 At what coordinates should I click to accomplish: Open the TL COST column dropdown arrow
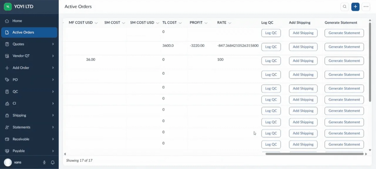point(180,23)
